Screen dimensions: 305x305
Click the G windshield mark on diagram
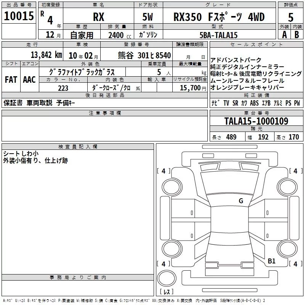241,201
